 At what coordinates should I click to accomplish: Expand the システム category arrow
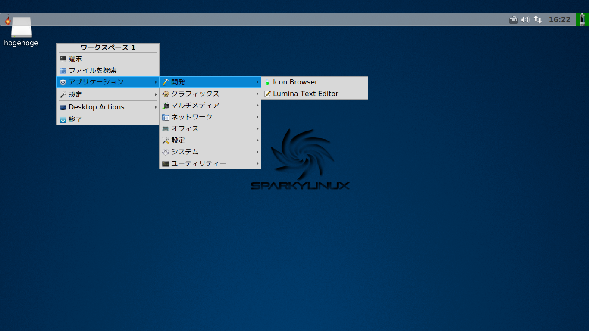(257, 152)
